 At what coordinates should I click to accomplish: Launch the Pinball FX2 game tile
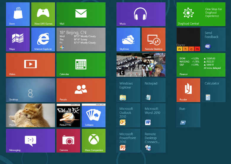(x=68, y=115)
